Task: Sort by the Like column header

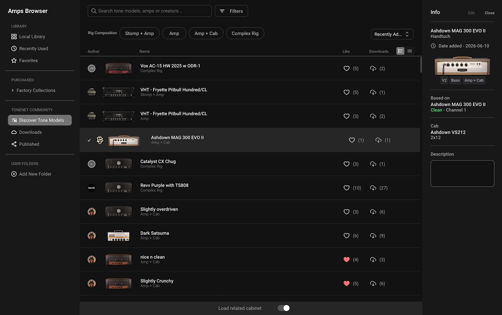Action: [x=346, y=51]
